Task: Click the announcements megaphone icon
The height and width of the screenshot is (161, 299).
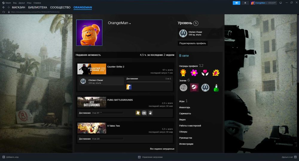Action: coord(237,3)
